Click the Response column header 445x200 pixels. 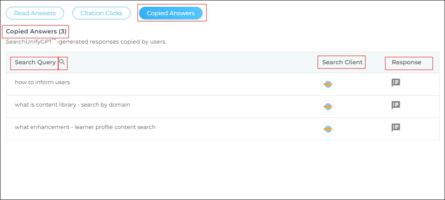[406, 62]
